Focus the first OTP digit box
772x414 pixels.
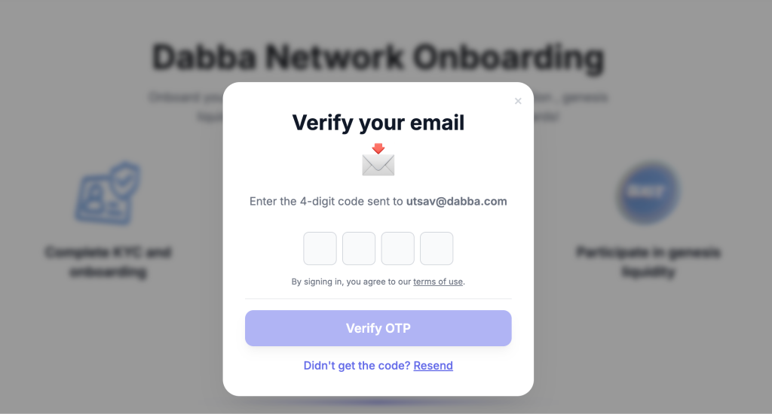click(x=320, y=248)
